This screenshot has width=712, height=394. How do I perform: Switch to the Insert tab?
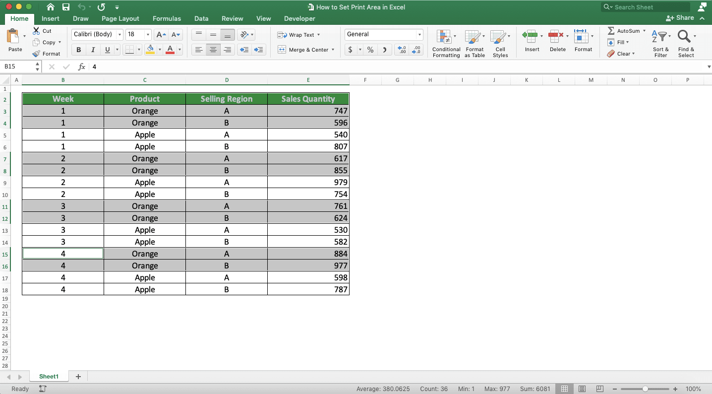pos(51,18)
